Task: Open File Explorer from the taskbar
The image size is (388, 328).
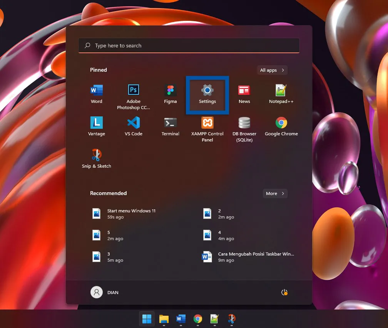Action: 164,320
